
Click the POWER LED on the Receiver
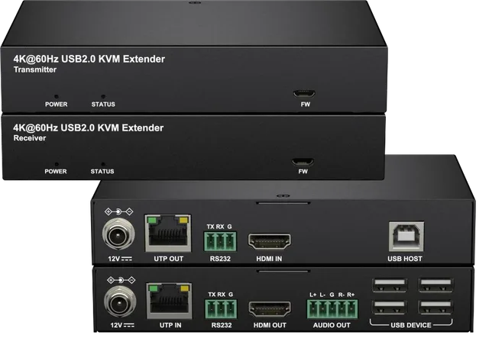[56, 164]
